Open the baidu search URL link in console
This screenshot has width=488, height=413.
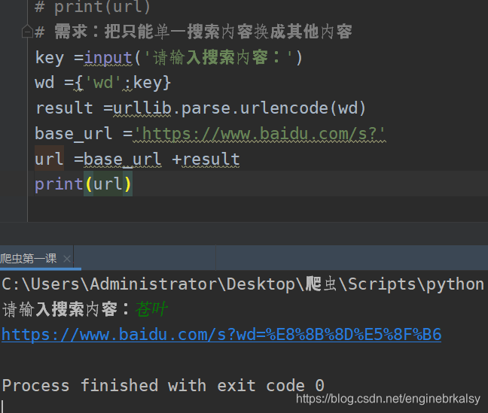[x=221, y=335]
